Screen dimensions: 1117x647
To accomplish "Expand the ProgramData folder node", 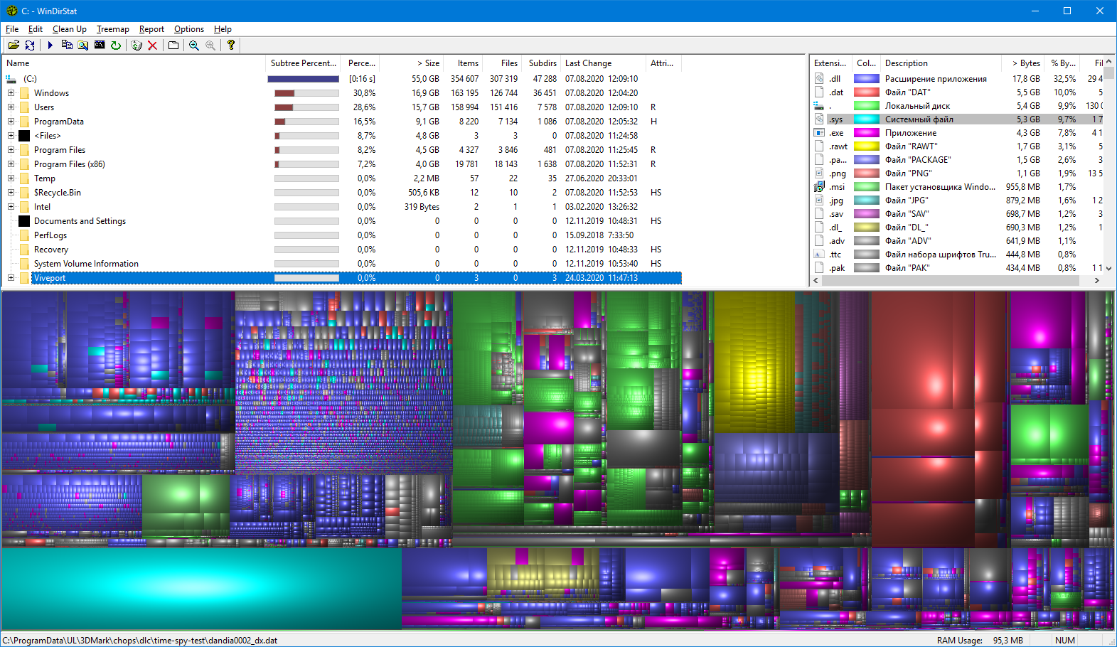I will [11, 122].
